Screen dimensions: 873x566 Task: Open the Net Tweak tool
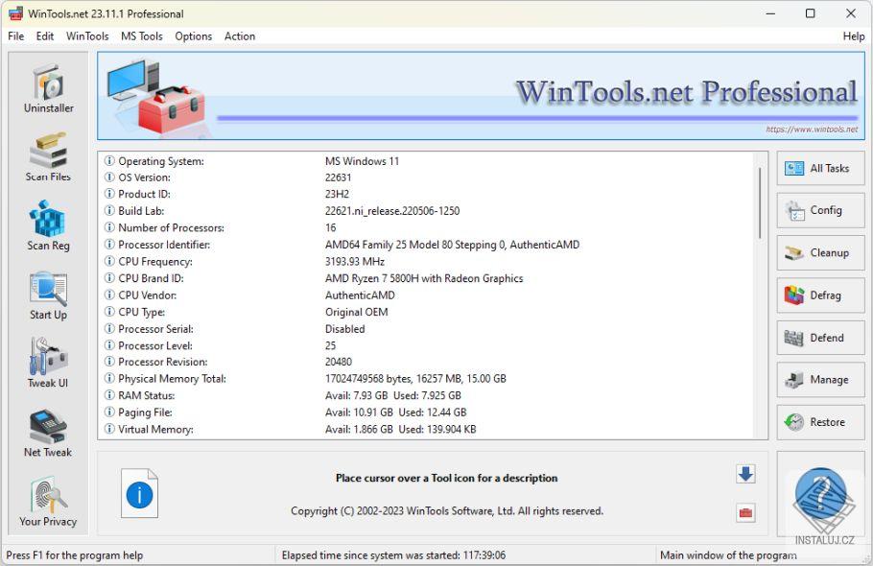pyautogui.click(x=46, y=430)
